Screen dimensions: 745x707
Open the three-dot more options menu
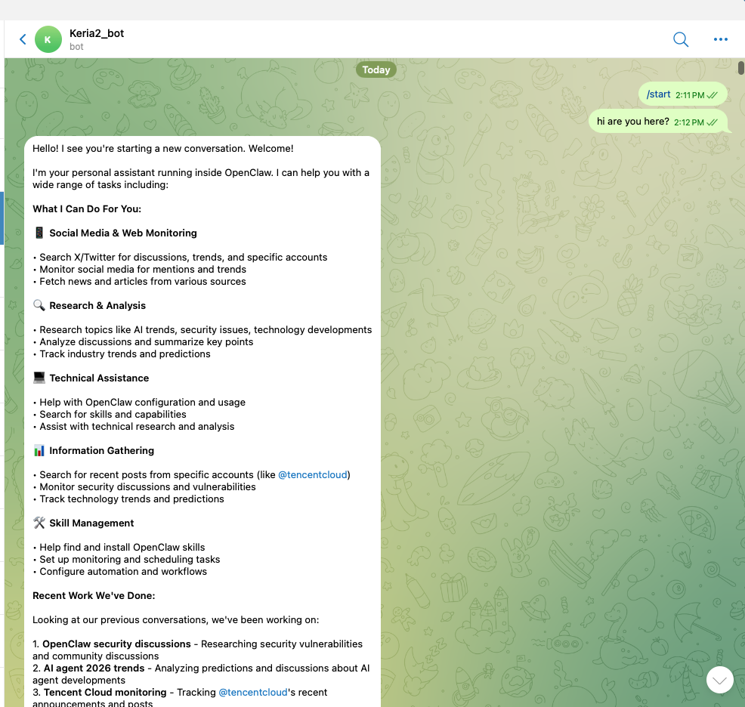coord(720,39)
